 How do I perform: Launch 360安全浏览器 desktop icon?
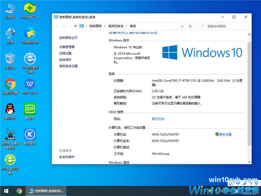pos(10,164)
